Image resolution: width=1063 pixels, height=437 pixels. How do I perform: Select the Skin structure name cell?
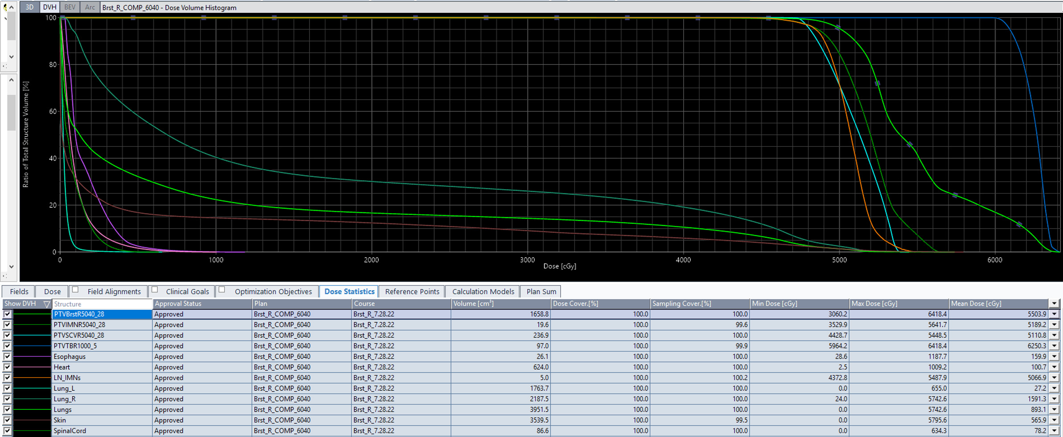tap(102, 420)
